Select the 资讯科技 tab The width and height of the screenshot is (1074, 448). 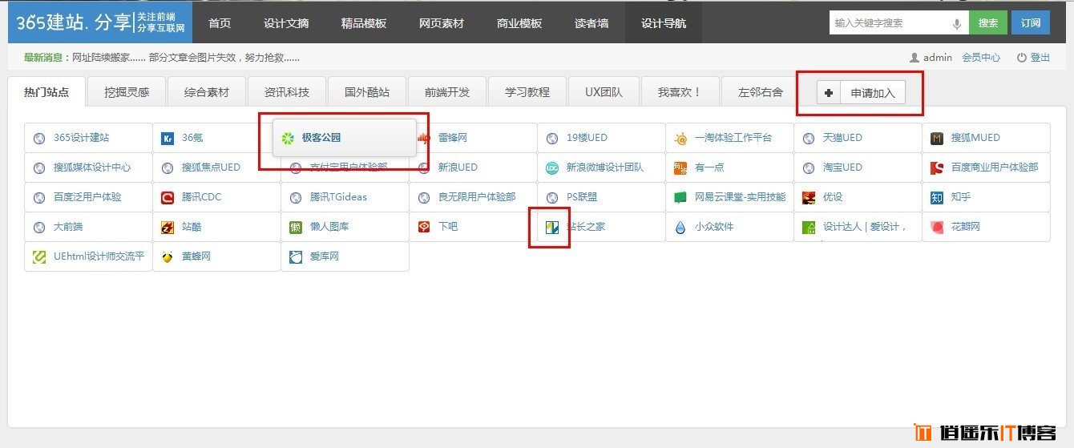287,92
